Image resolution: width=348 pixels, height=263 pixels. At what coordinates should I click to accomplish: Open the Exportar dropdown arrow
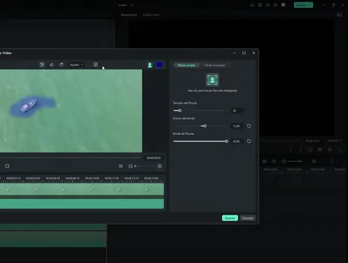[310, 5]
